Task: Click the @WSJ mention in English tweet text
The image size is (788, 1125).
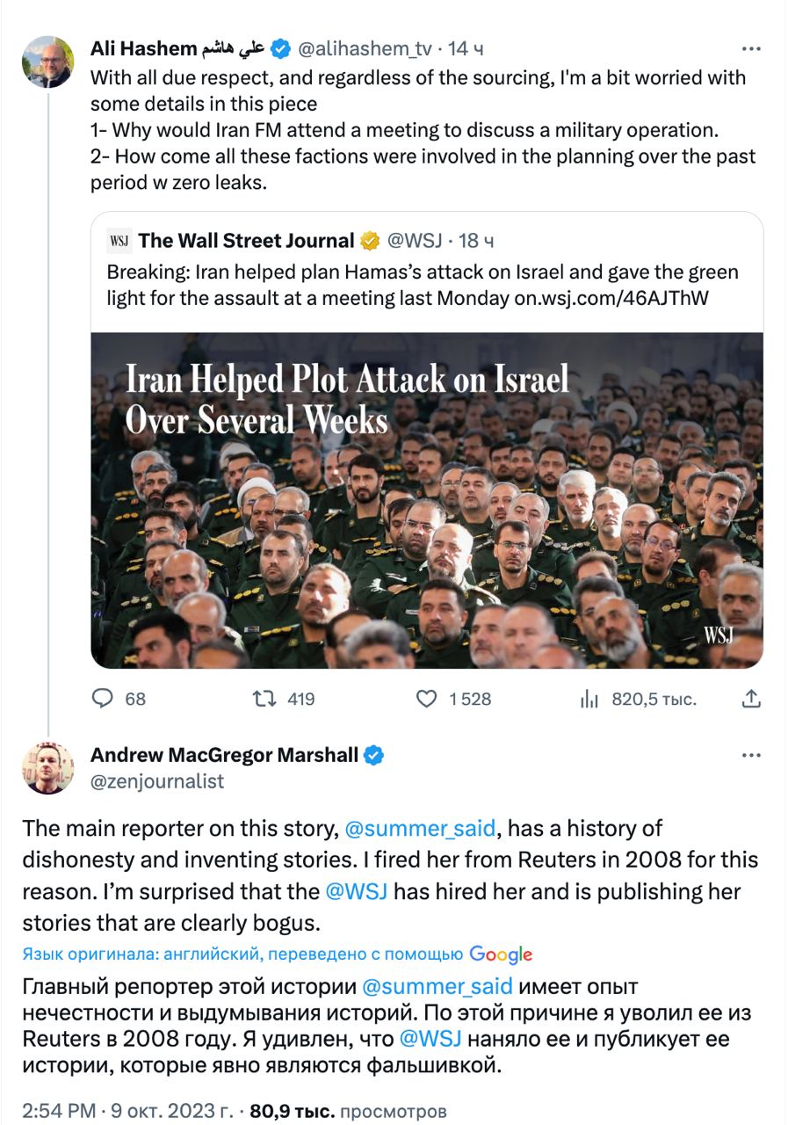Action: click(358, 891)
